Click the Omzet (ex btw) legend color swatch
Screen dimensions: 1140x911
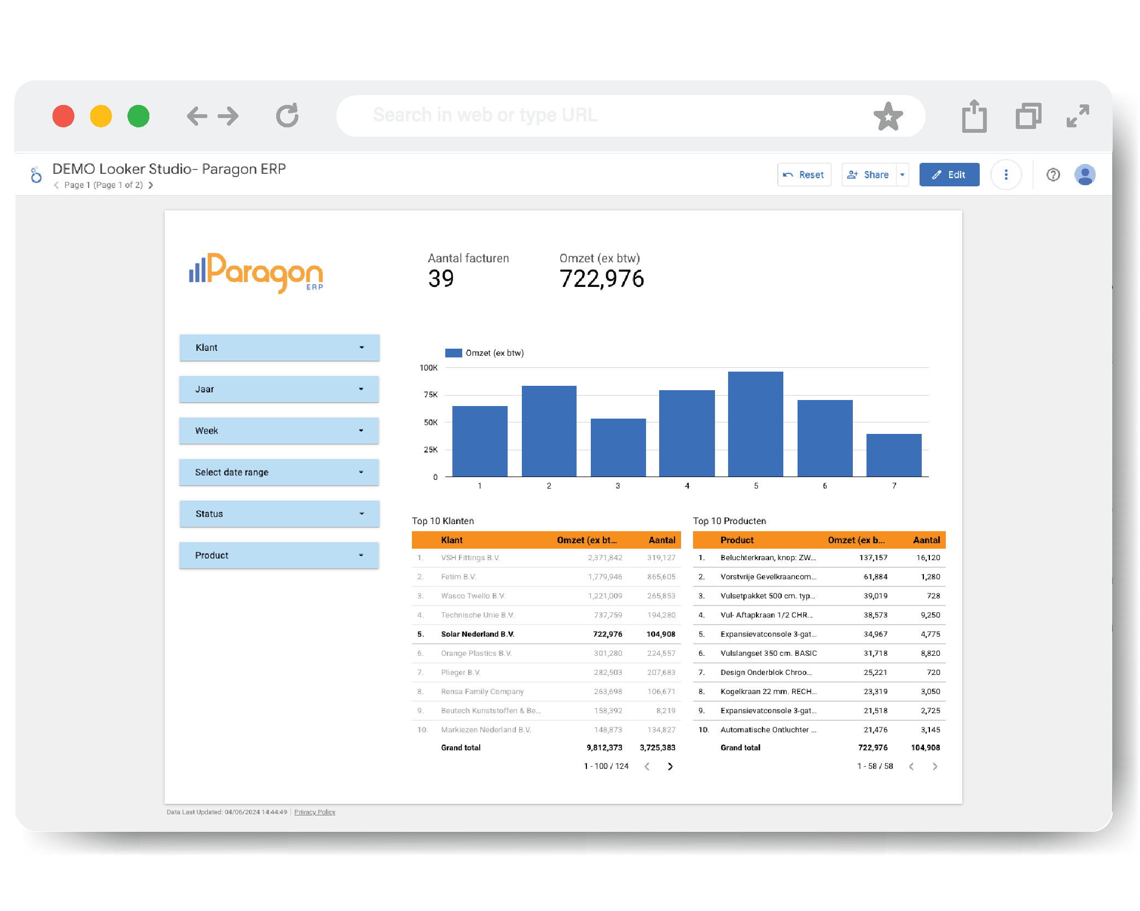click(453, 353)
